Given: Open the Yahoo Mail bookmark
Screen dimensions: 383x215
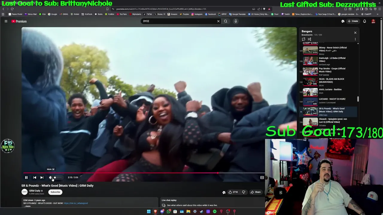Looking at the screenshot, I should 31,14.
